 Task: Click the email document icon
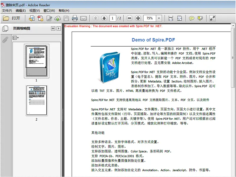pos(83,18)
